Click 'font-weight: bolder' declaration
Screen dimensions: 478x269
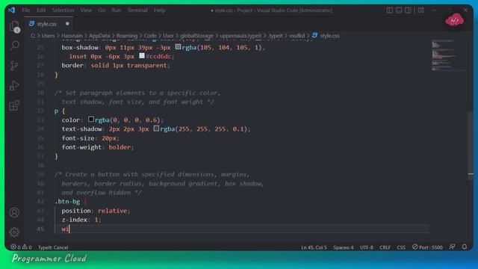pyautogui.click(x=98, y=147)
